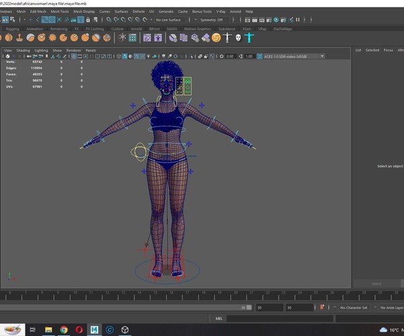This screenshot has height=336, width=404.
Task: Click the purple chain link shelf icon
Action: (147, 38)
